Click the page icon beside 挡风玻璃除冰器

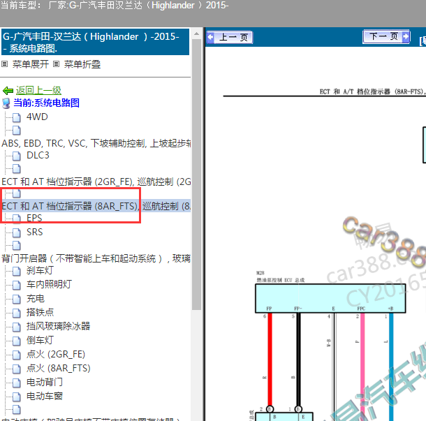pyautogui.click(x=16, y=327)
